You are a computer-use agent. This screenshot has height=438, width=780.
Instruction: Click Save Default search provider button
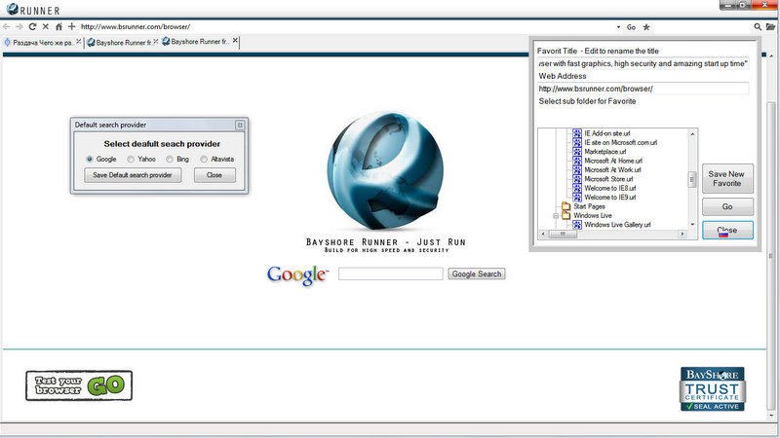133,175
